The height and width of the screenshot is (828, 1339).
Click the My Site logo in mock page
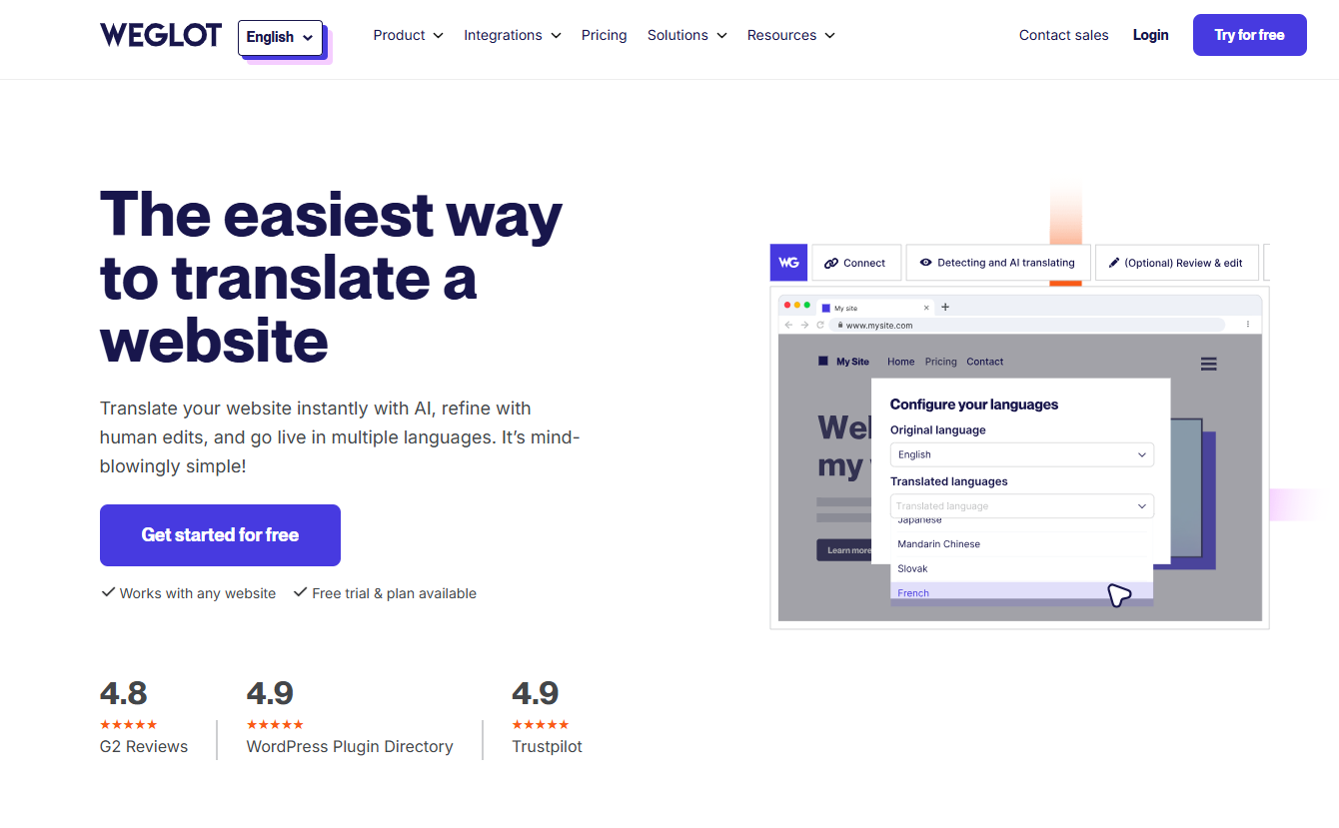843,362
